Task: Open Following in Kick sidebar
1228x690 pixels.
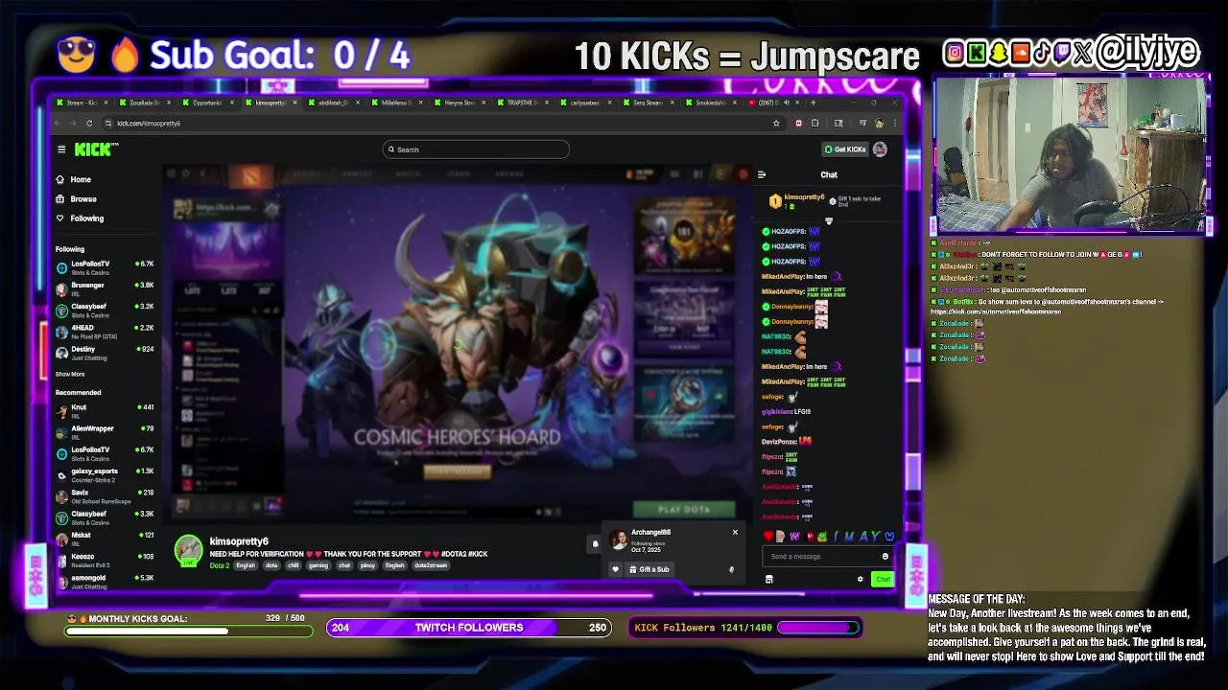Action: (x=80, y=218)
